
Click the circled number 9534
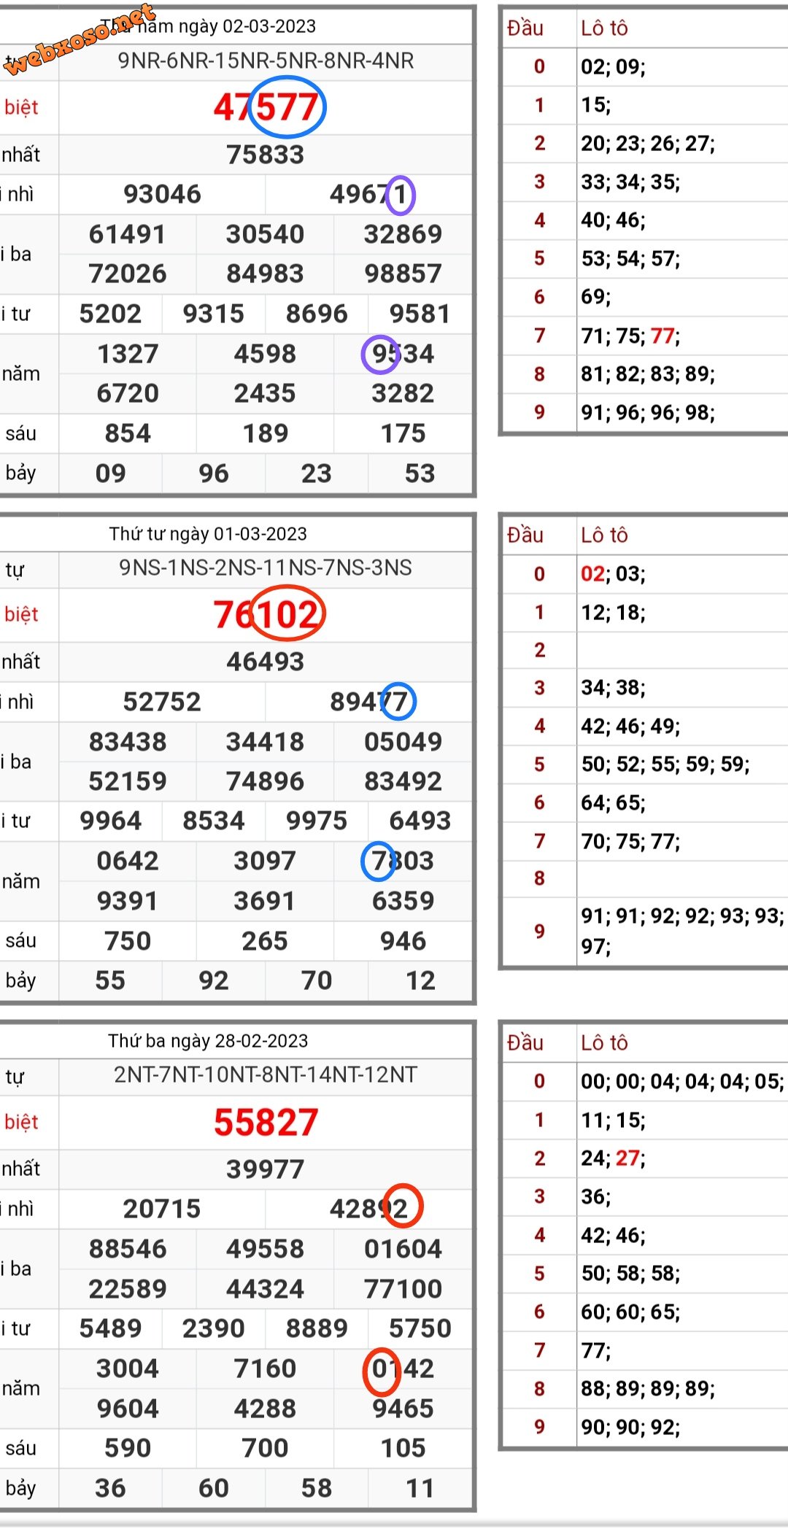[x=403, y=354]
